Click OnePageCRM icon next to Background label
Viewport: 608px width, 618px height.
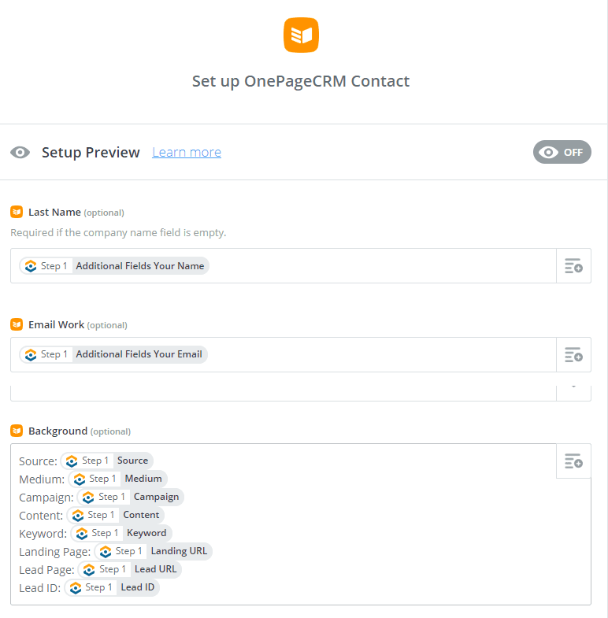pos(17,431)
